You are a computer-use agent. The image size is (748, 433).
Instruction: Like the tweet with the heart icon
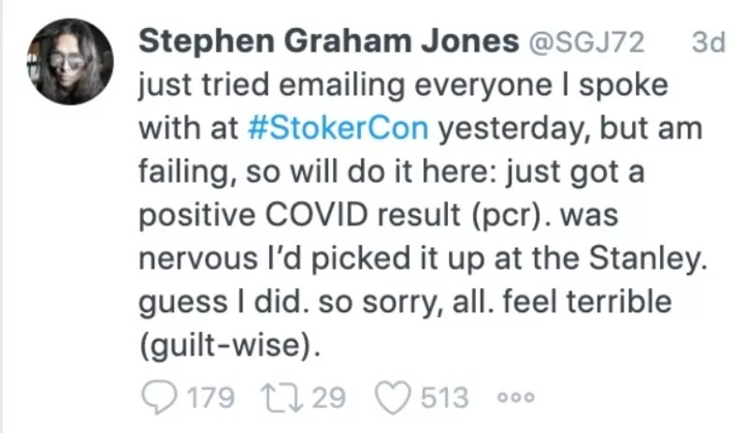[x=394, y=397]
